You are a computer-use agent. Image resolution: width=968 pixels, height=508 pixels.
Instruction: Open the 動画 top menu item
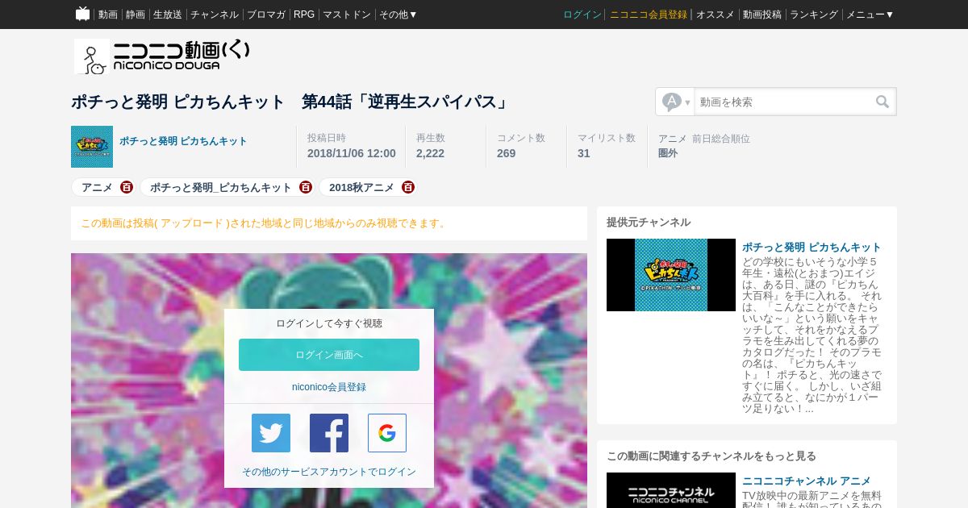click(x=108, y=15)
